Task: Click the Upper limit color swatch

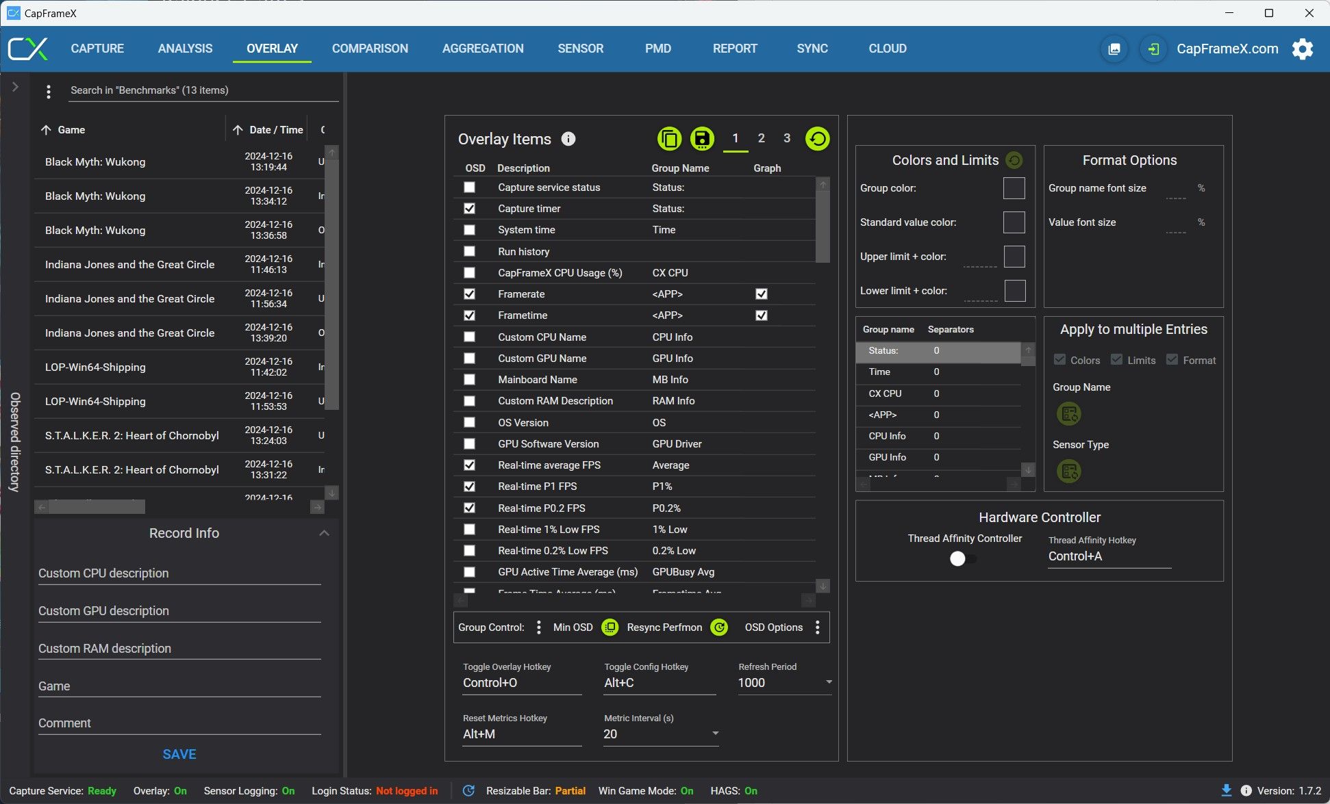Action: [1014, 257]
